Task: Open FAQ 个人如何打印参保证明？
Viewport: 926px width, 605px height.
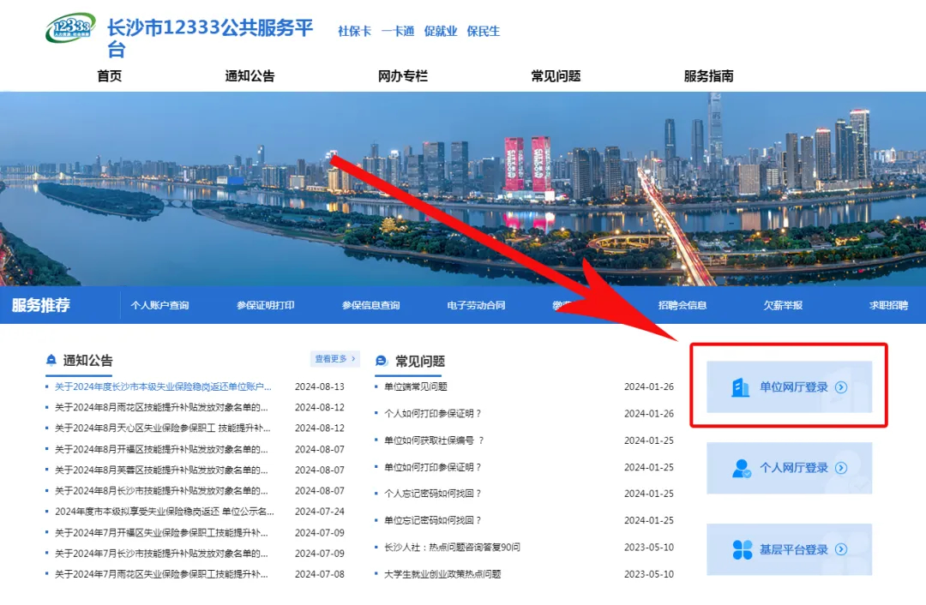Action: [432, 413]
